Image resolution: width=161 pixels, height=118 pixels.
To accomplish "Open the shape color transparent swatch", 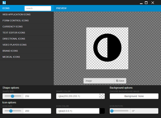I will click(x=102, y=96).
